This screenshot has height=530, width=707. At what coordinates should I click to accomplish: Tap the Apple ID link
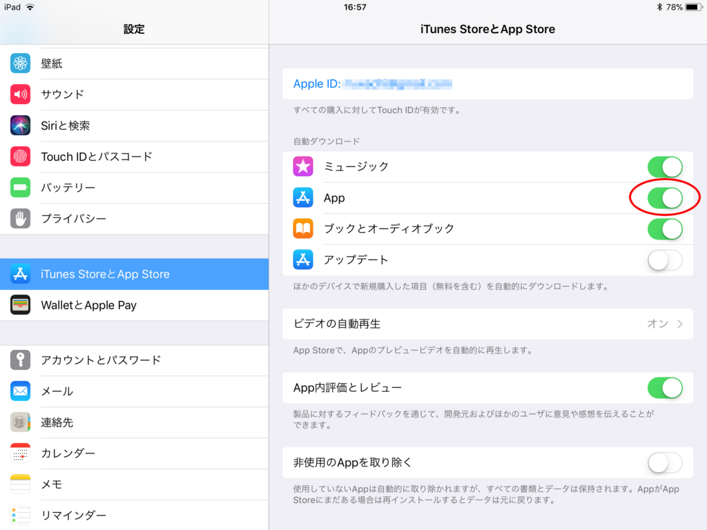(372, 84)
